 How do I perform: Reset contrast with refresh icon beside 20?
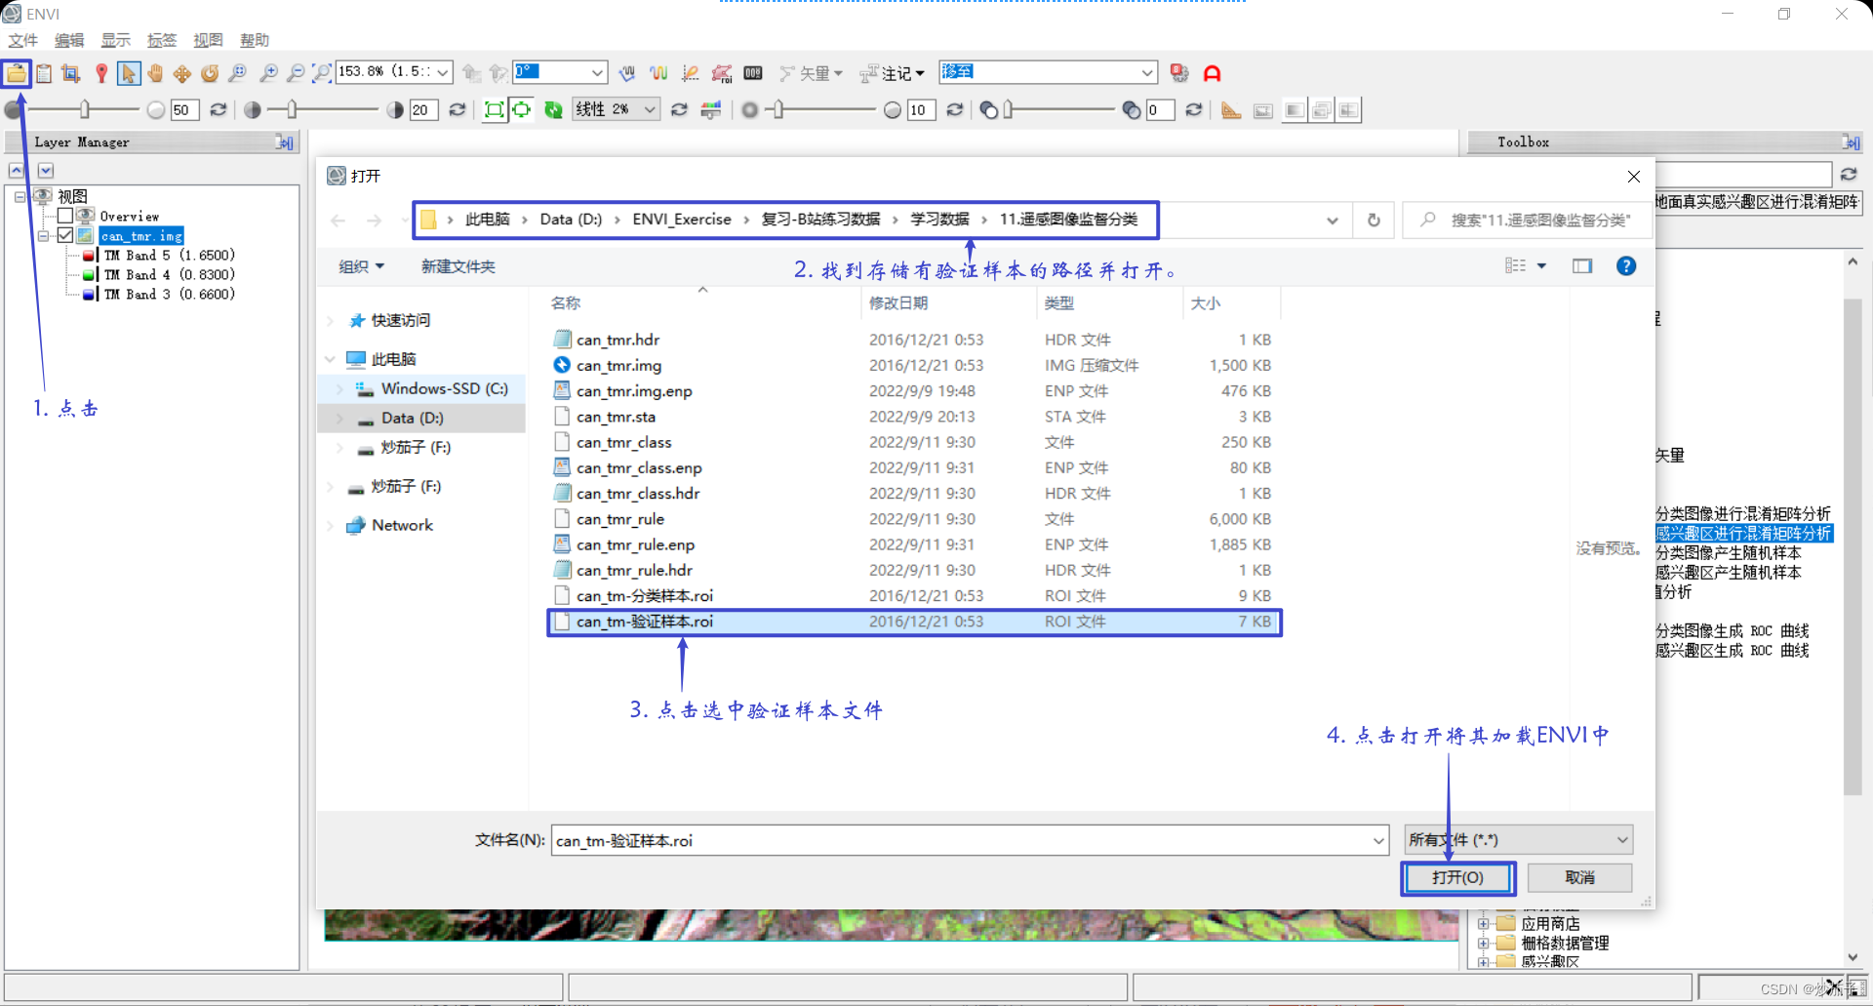[x=457, y=110]
